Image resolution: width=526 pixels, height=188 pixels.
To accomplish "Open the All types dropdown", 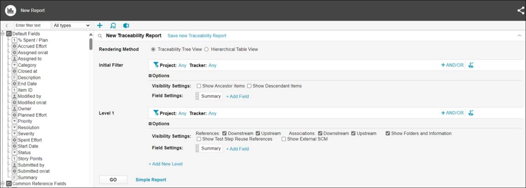I will pyautogui.click(x=72, y=25).
